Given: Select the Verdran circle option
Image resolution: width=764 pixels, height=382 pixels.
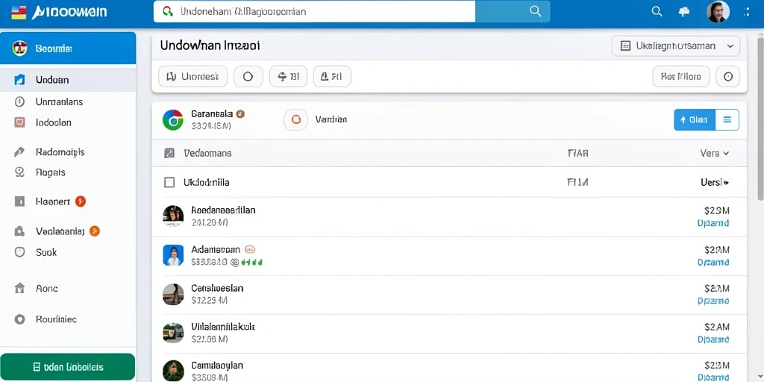Looking at the screenshot, I should pyautogui.click(x=295, y=119).
